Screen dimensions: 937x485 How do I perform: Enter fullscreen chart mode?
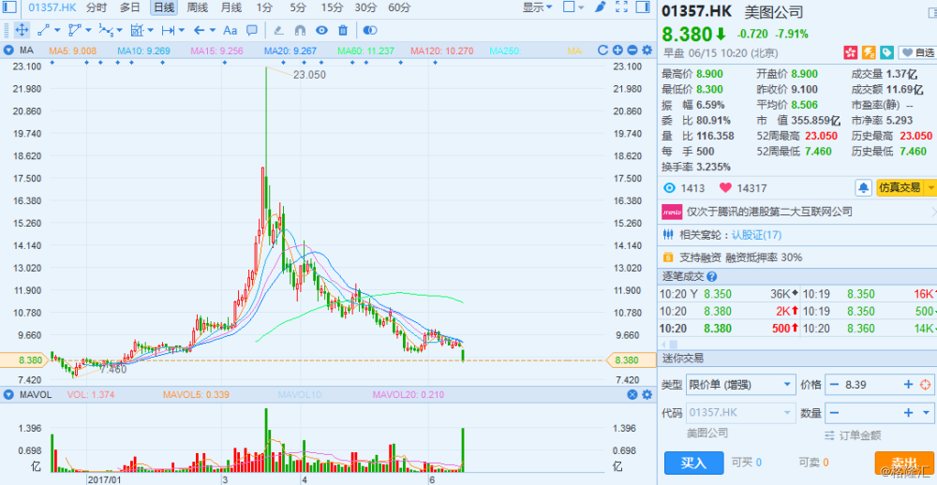point(621,7)
